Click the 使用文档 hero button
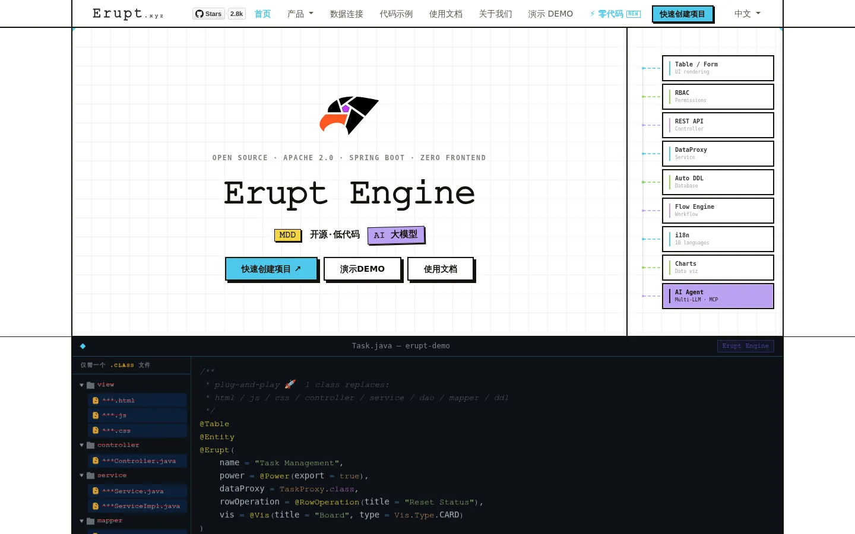The width and height of the screenshot is (855, 534). pyautogui.click(x=441, y=269)
